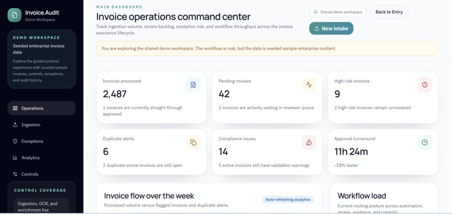This screenshot has height=214, width=452.
Task: Click the document icon on Invoices processed card
Action: [x=193, y=85]
